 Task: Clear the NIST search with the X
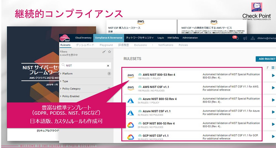108,66
